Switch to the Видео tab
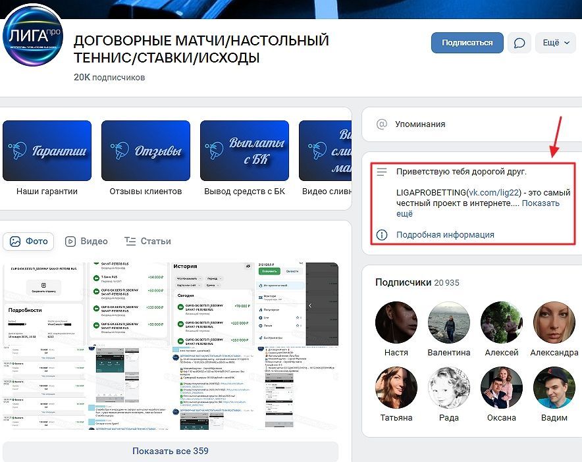The height and width of the screenshot is (462, 582). tap(86, 242)
